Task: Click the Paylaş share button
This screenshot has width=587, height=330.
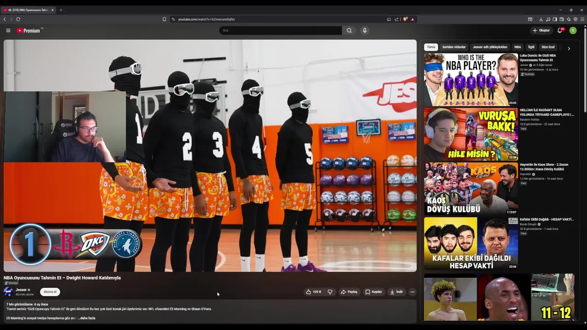Action: point(349,291)
